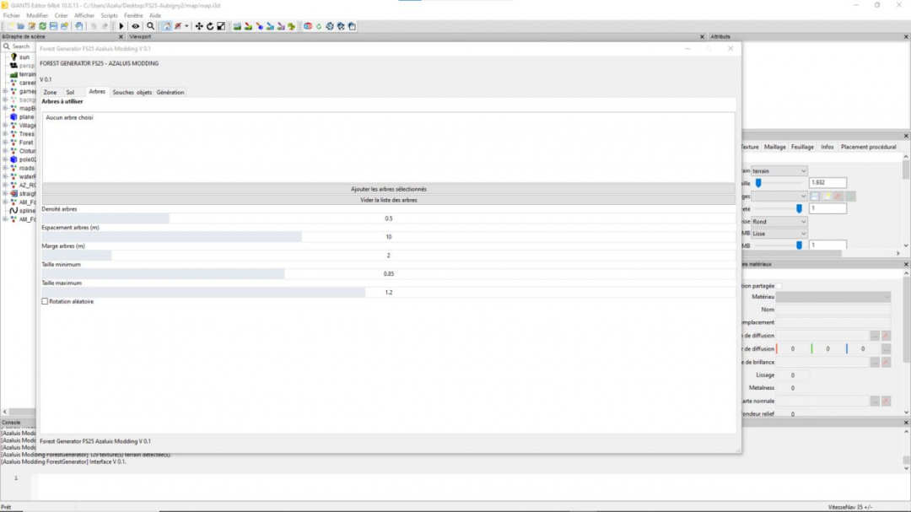Click the magnifying glass toolbar icon
Screen dimensions: 911x512
point(150,26)
